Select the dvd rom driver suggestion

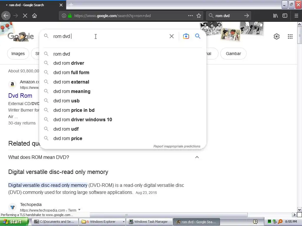pos(122,63)
